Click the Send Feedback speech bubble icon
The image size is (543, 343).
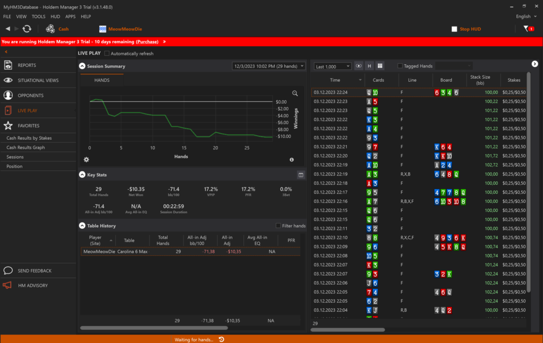(8, 270)
